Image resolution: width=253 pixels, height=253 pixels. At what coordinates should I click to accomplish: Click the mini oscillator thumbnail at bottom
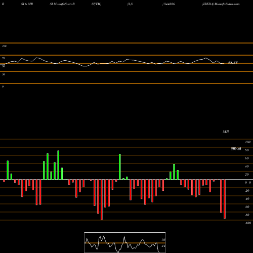(125, 242)
